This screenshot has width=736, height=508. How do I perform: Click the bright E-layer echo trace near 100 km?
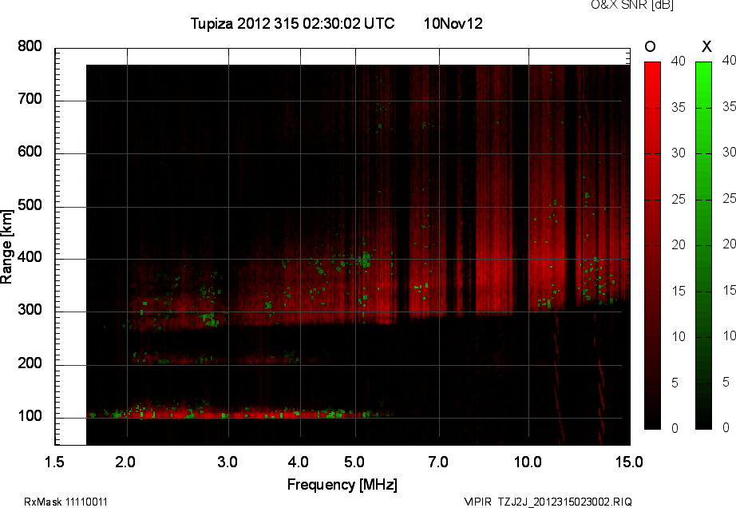[239, 412]
